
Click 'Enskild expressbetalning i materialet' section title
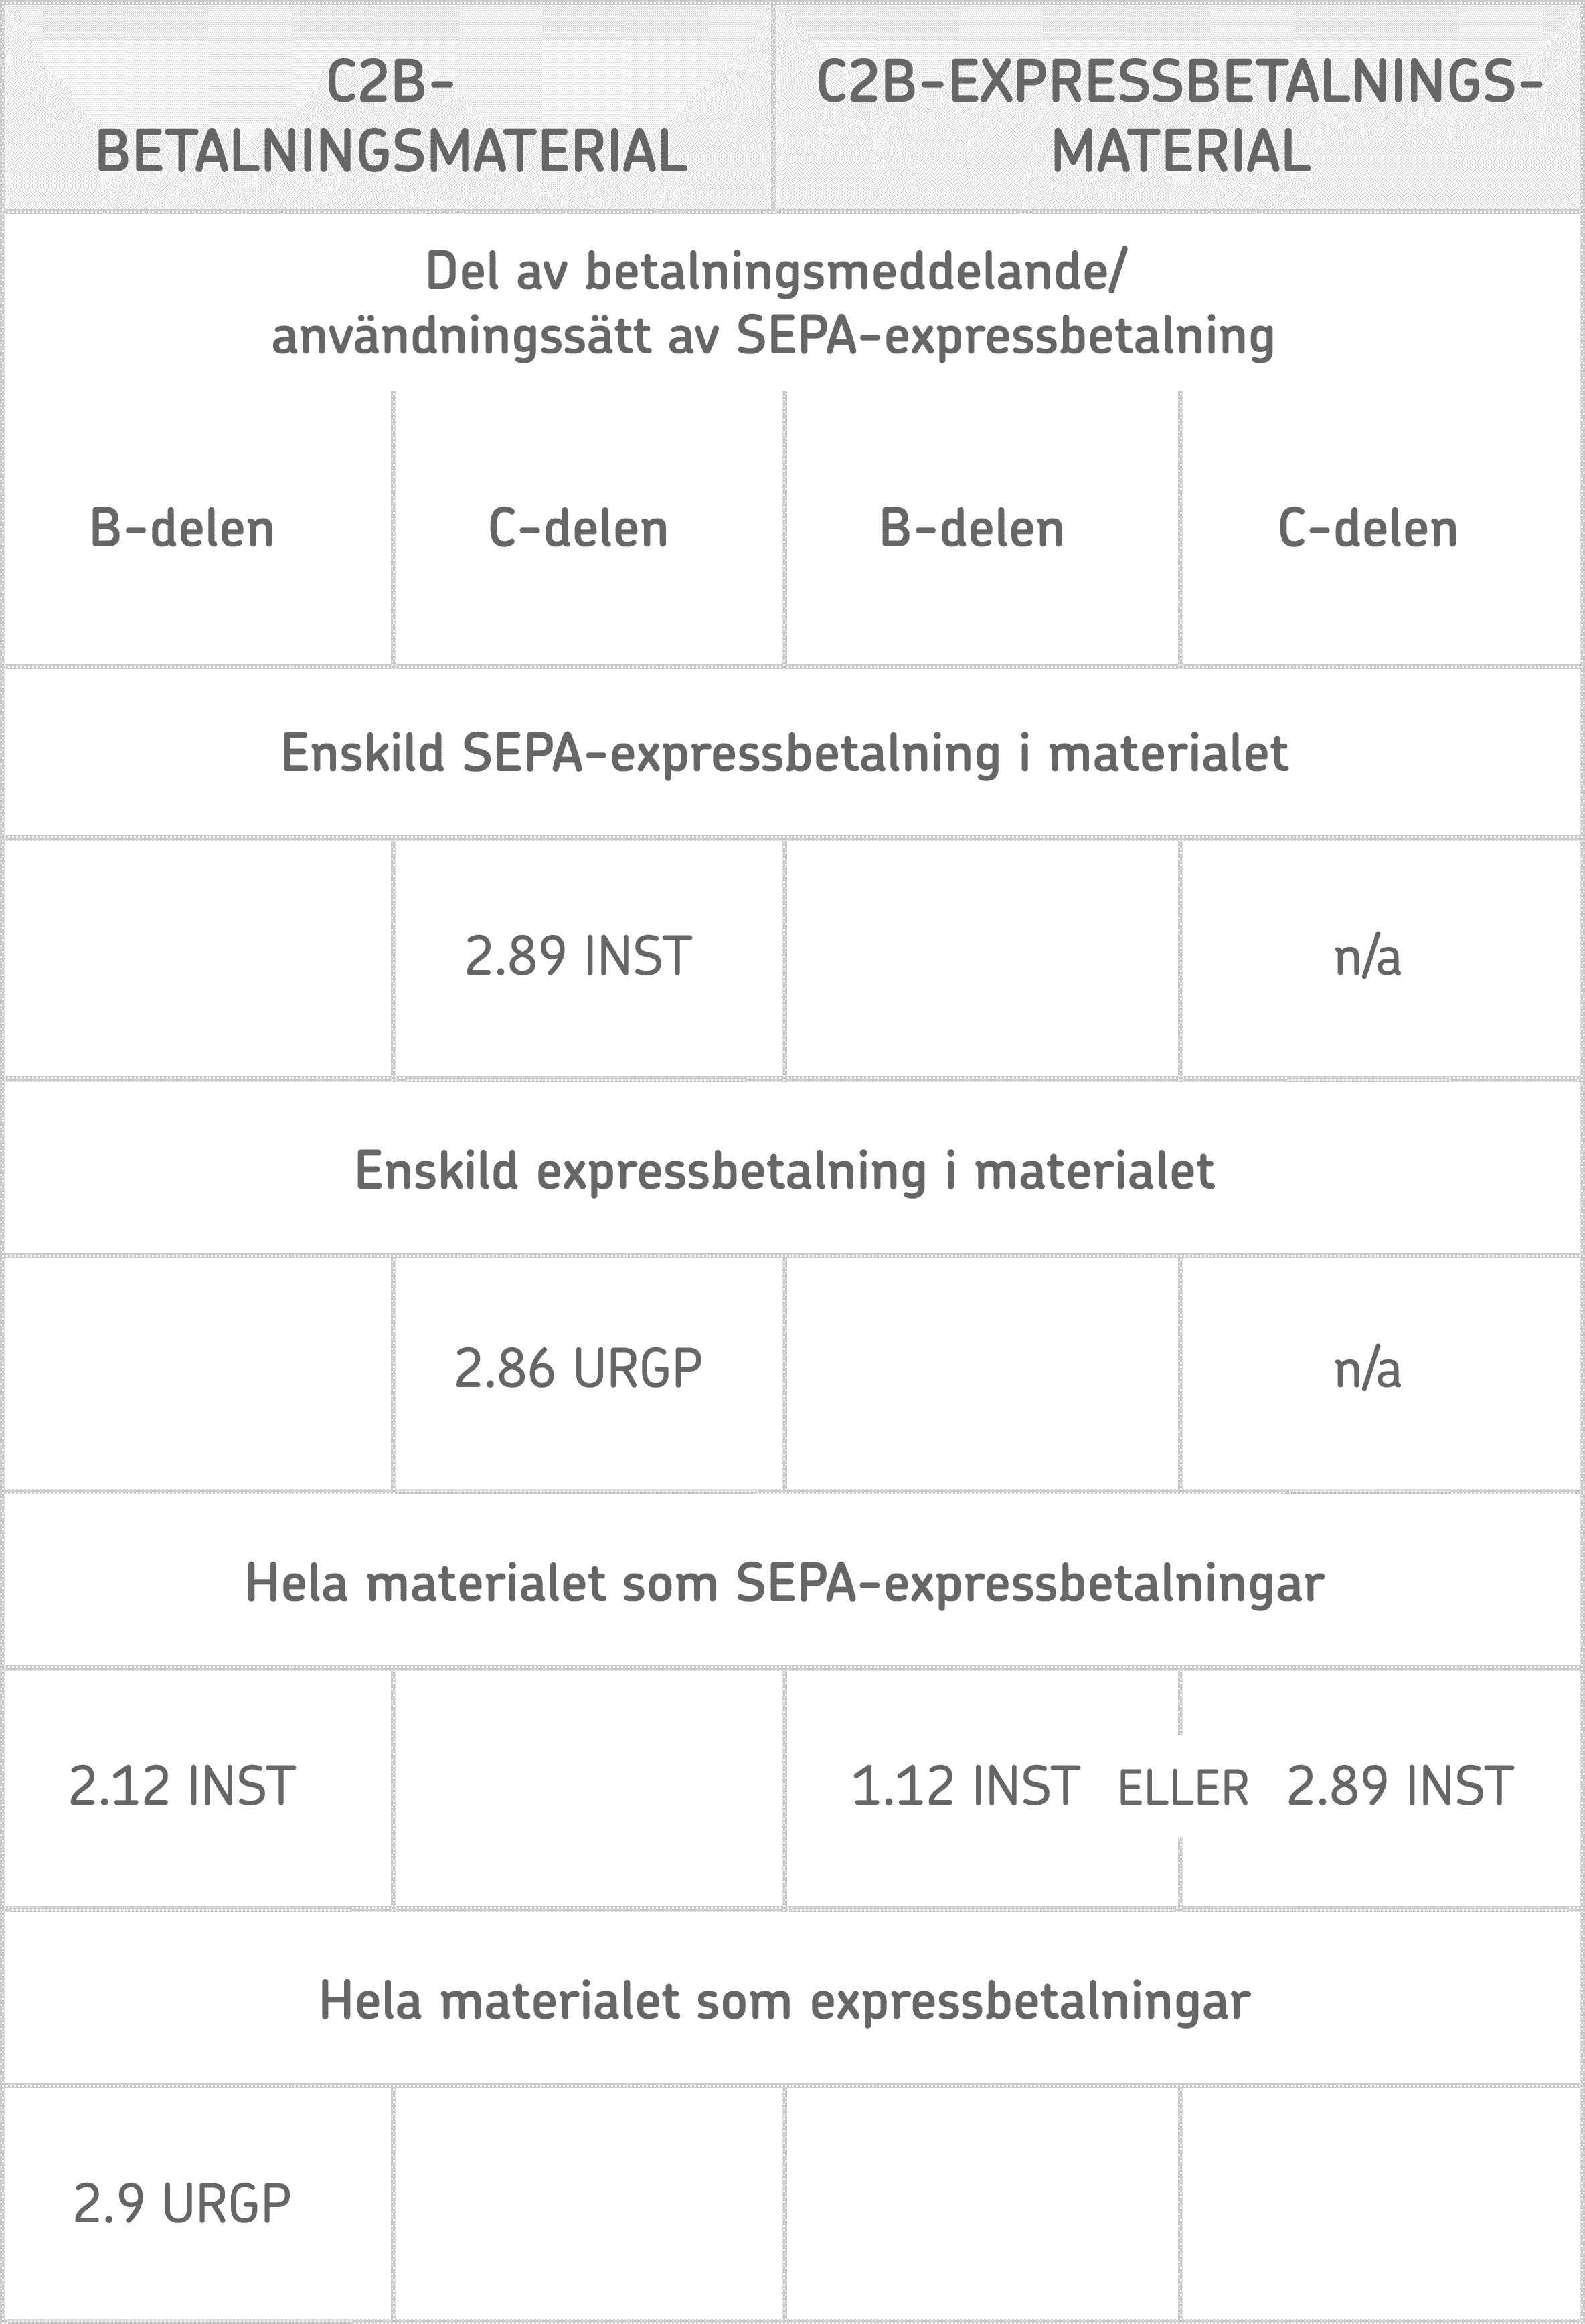[785, 1171]
